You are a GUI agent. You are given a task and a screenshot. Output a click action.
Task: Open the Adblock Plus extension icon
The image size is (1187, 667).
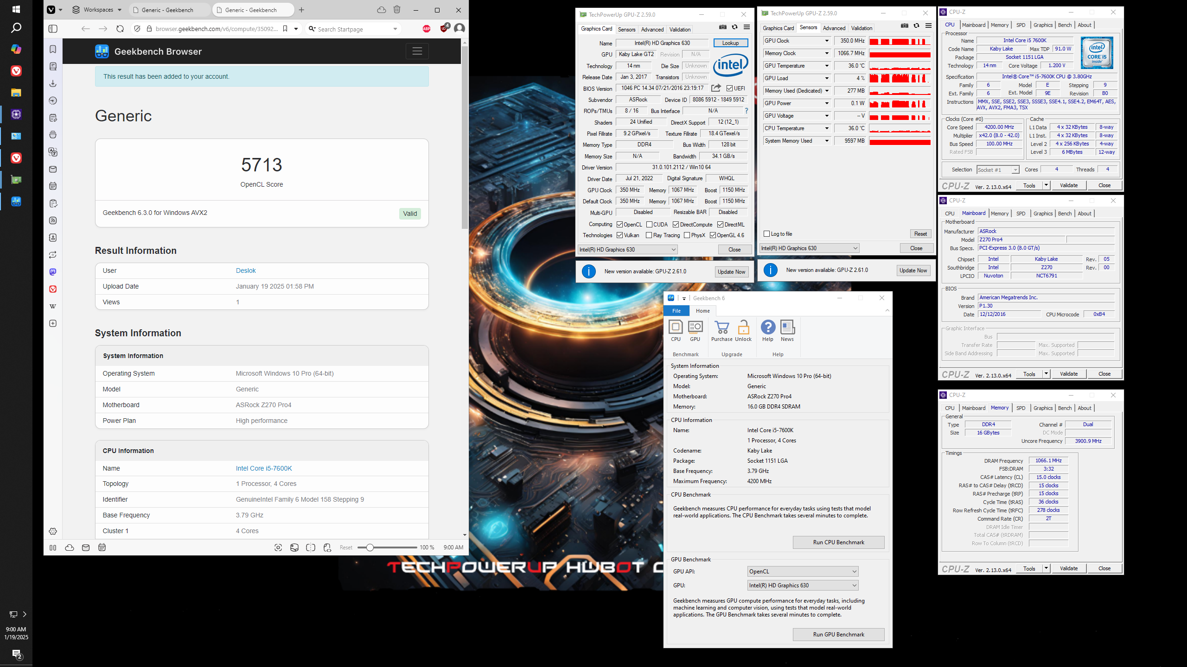click(427, 29)
